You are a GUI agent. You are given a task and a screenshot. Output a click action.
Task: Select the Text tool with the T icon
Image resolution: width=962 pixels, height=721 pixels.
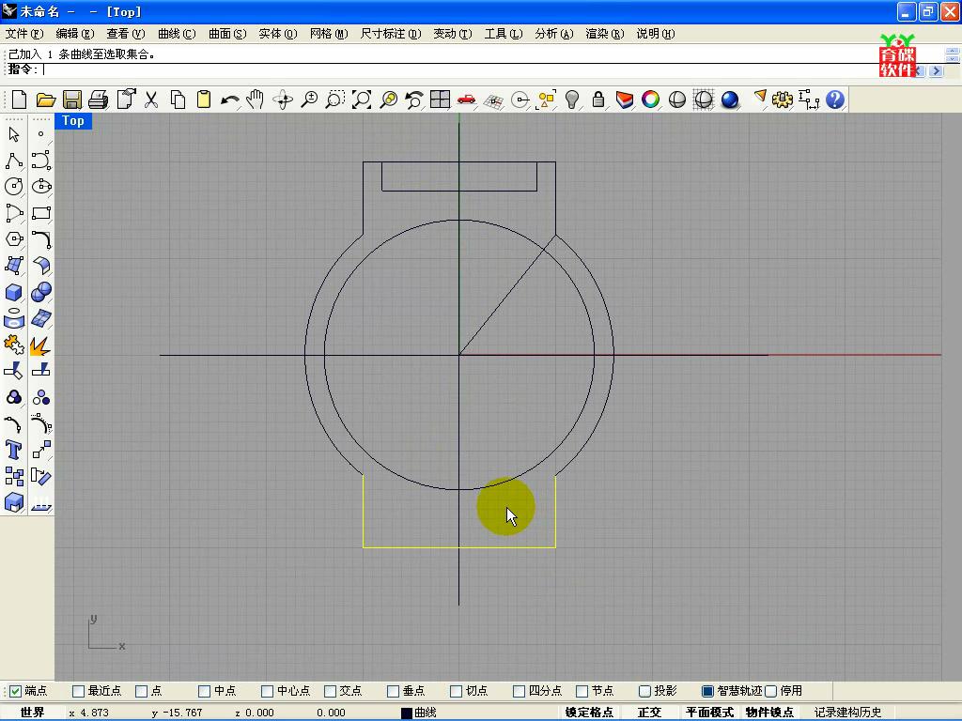(14, 450)
